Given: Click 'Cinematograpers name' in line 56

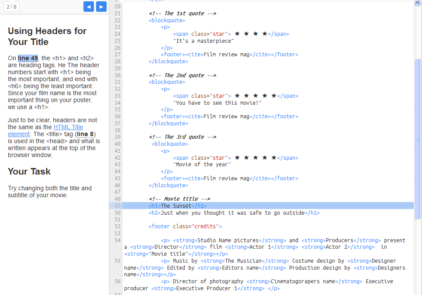Looking at the screenshot, I should tap(303, 281).
